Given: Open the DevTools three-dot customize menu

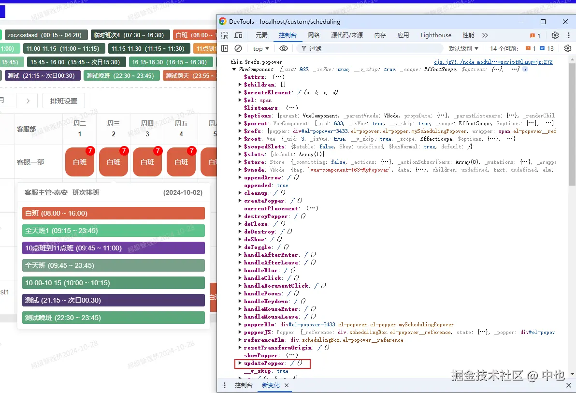Looking at the screenshot, I should [569, 35].
